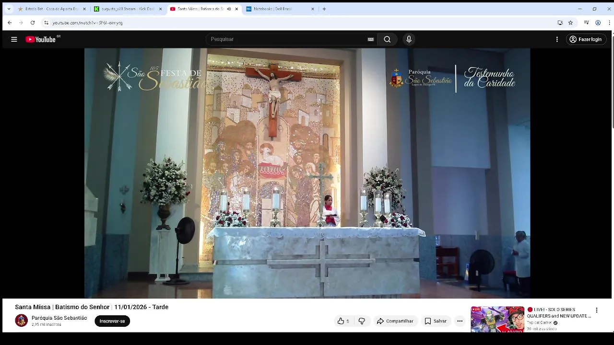Reload the current page

tap(33, 23)
